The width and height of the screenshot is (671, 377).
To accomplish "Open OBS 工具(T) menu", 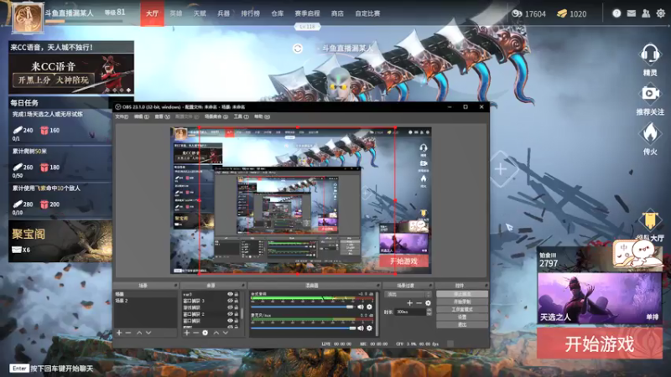I will [x=241, y=116].
